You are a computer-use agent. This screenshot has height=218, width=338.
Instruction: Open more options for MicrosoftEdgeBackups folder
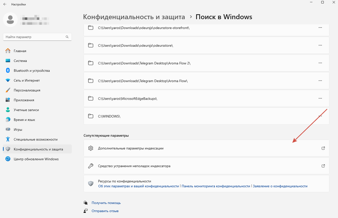[320, 98]
